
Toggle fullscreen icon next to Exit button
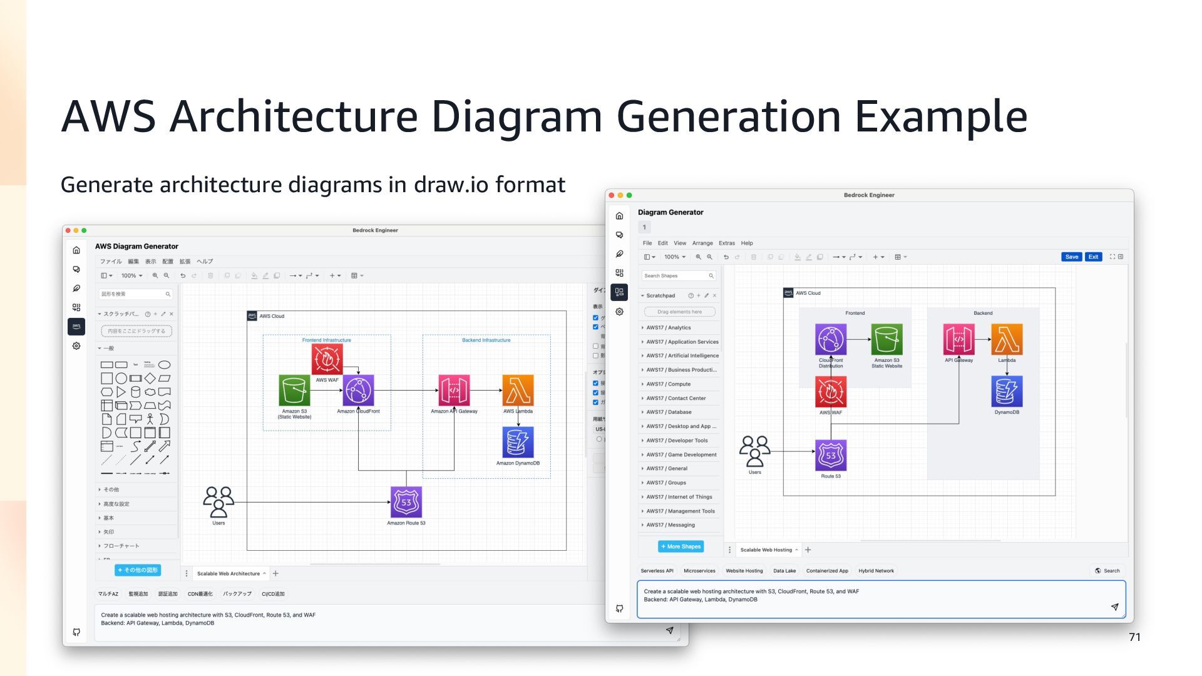(1112, 257)
